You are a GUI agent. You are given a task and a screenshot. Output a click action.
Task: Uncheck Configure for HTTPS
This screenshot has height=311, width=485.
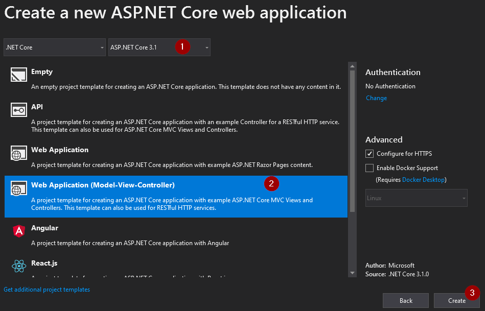(369, 154)
